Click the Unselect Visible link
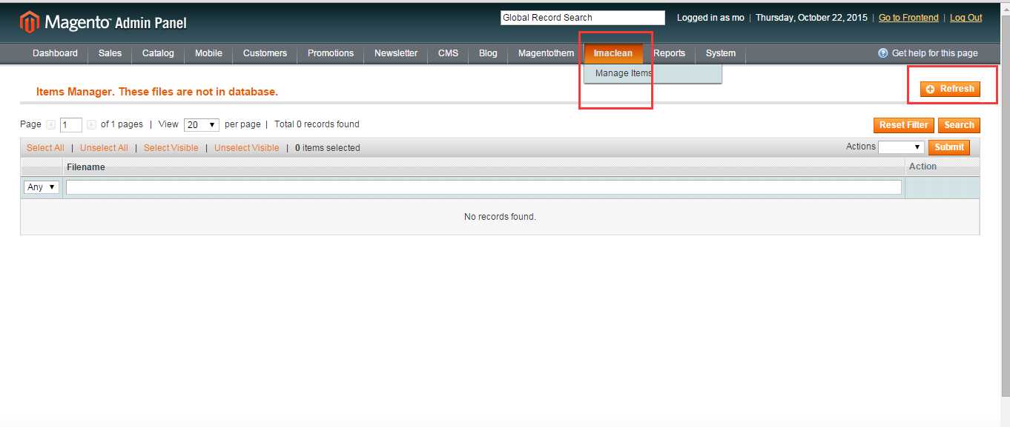 tap(247, 148)
